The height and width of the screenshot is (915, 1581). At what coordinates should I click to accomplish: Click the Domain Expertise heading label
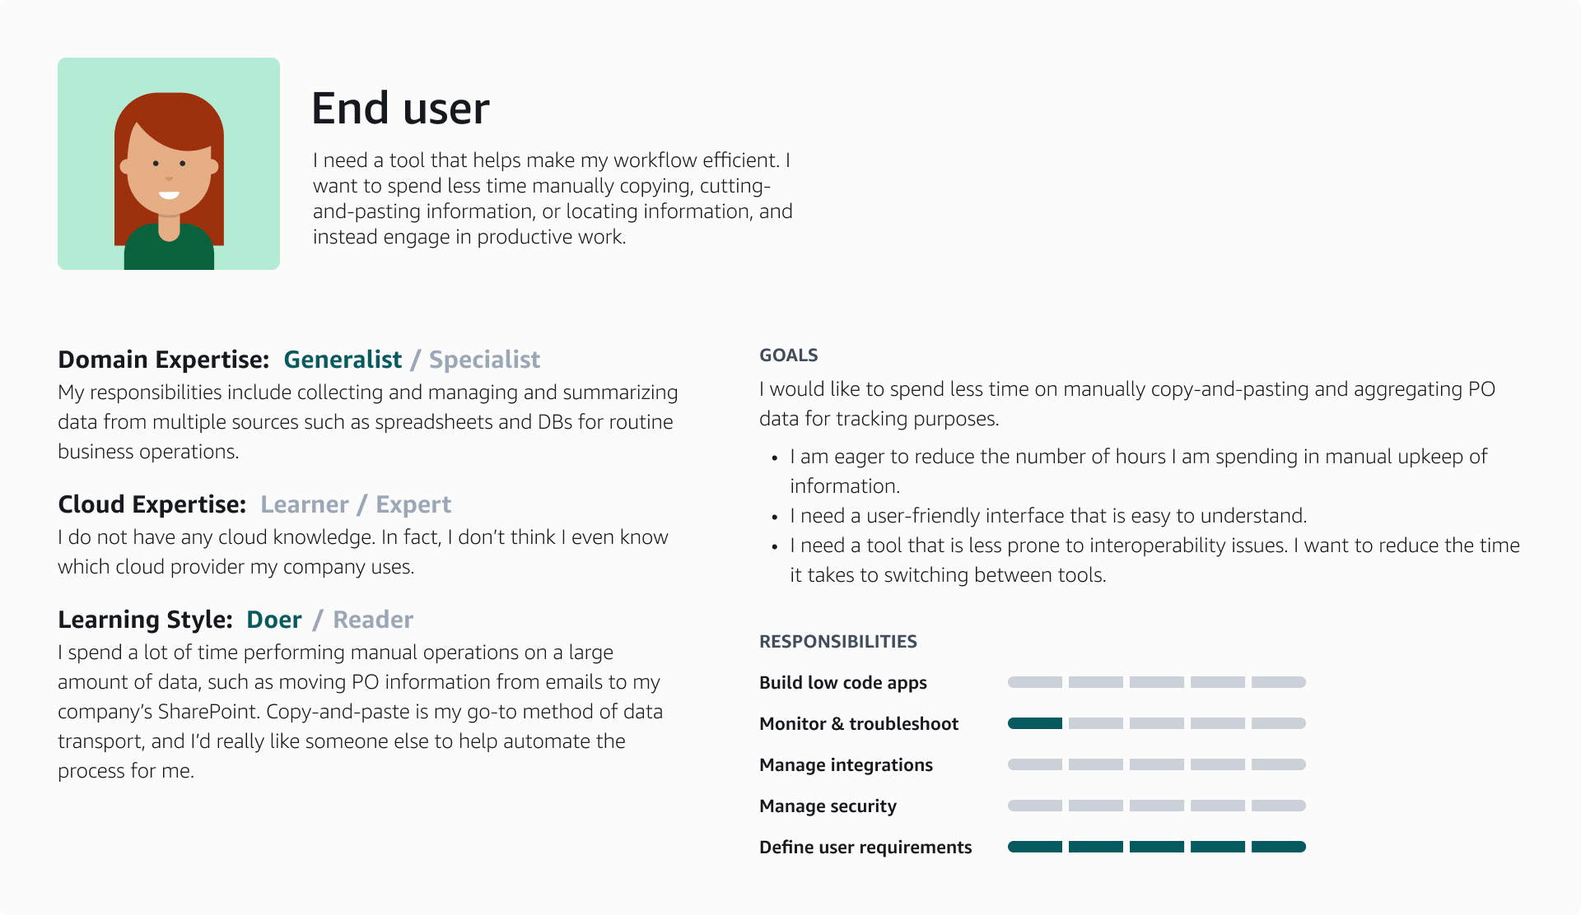click(164, 360)
